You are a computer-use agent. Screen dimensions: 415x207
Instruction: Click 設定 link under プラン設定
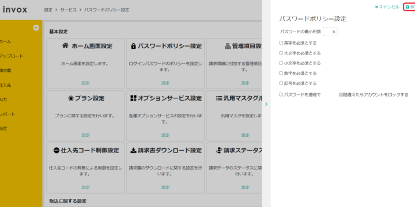(85, 135)
